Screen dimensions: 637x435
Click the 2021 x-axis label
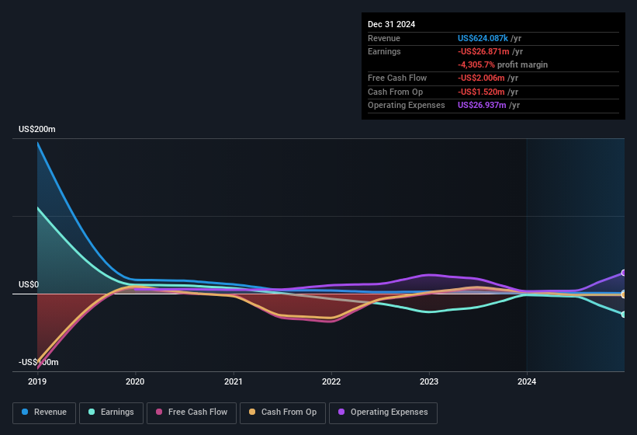click(x=234, y=381)
